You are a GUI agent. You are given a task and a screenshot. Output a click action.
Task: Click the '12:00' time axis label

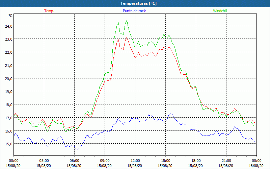tap(135, 161)
